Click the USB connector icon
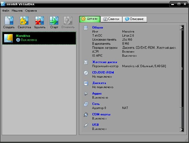 pyautogui.click(x=86, y=125)
